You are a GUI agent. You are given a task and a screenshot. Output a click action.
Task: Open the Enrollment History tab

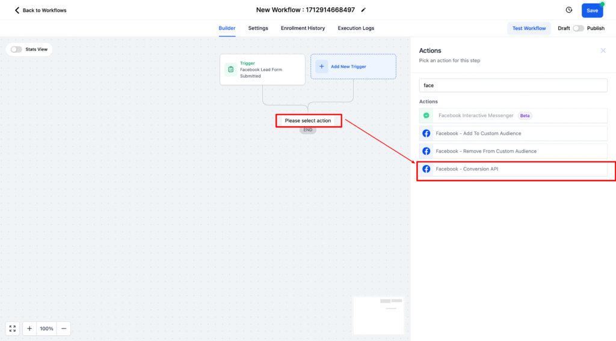(303, 28)
